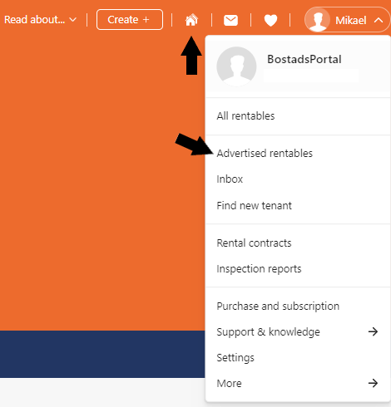Open messages via the envelope icon

point(230,20)
